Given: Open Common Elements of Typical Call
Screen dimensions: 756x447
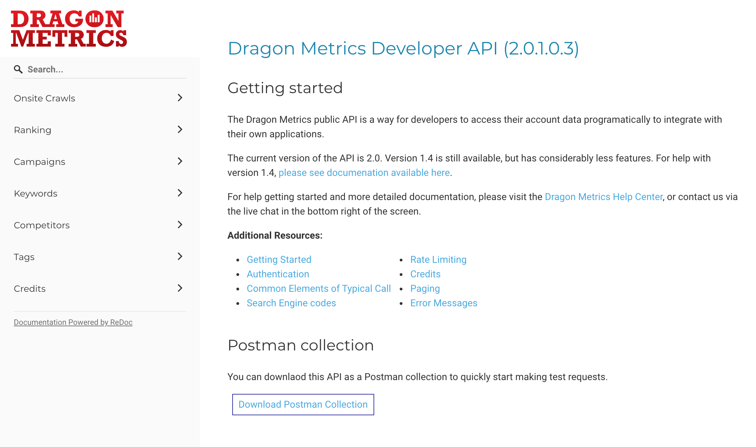Looking at the screenshot, I should [x=318, y=288].
